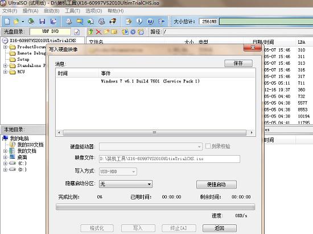Image resolution: width=313 pixels, height=234 pixels.
Task: Open the 操作(A) menu
Action: click(30, 11)
